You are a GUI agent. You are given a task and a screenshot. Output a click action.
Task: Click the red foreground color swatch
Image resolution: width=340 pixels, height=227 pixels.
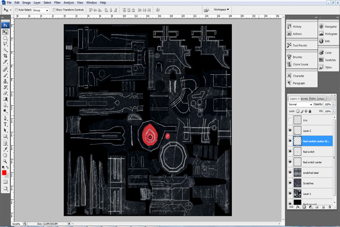[x=4, y=173]
